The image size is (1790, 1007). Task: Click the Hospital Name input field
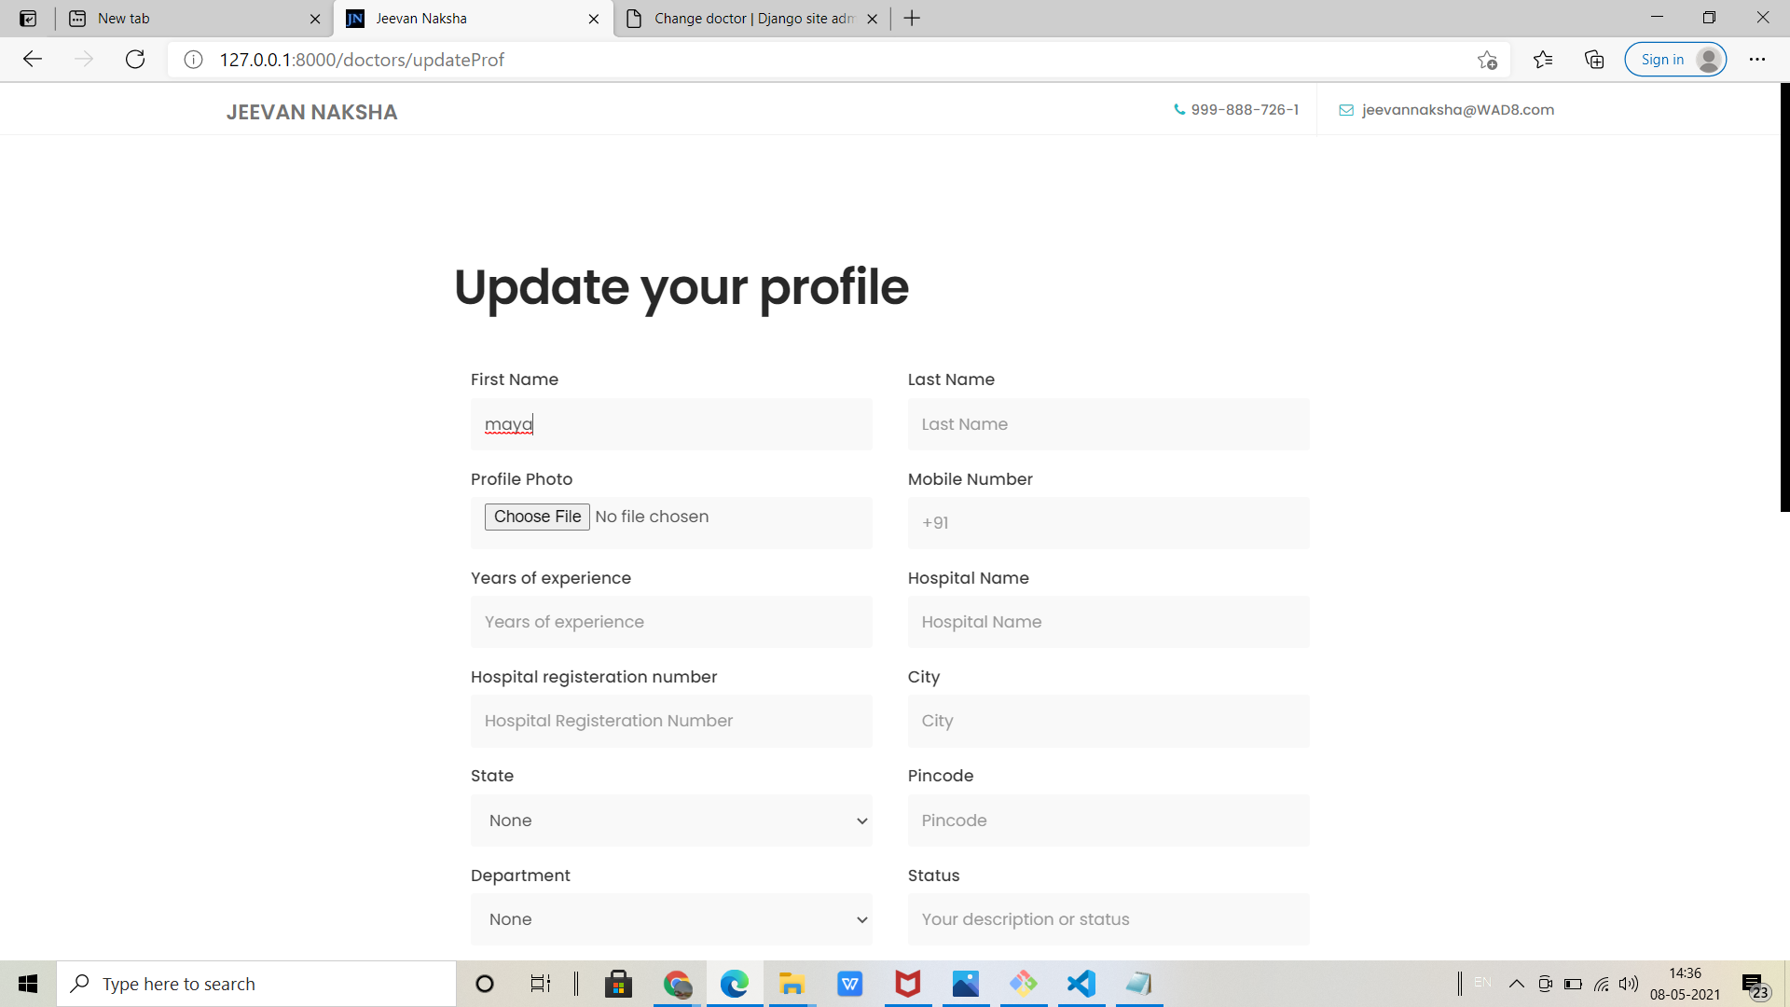point(1108,622)
